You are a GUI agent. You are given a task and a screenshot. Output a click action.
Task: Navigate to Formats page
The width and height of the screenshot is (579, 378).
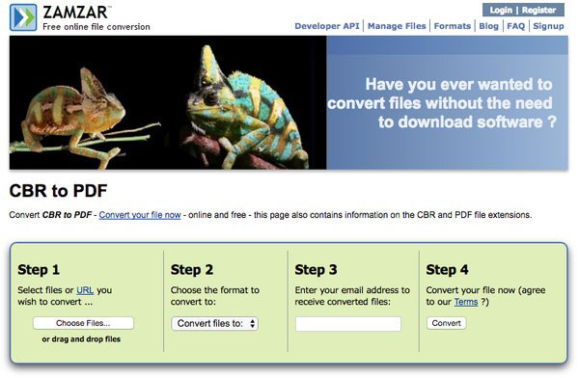coord(453,26)
